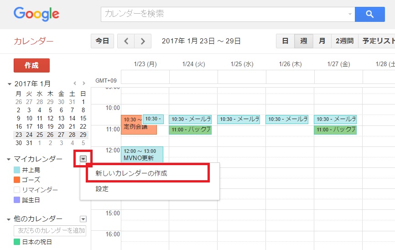This screenshot has height=250, width=395.
Task: Show next month in mini calendar
Action: pyautogui.click(x=84, y=83)
